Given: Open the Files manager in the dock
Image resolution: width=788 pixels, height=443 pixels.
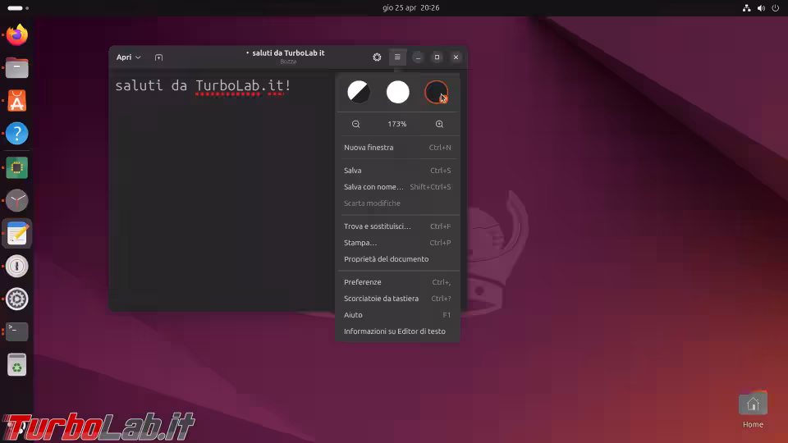Looking at the screenshot, I should (x=16, y=68).
